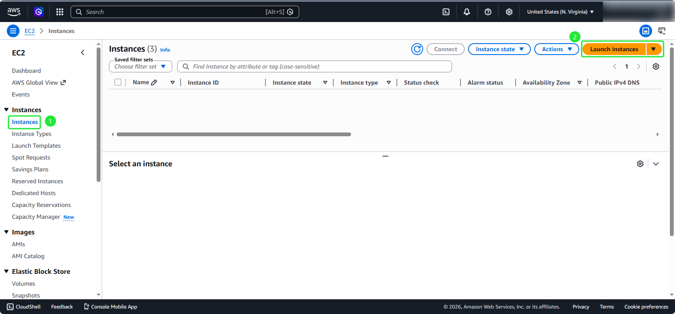Open the Feedback link in the footer
This screenshot has width=675, height=314.
pos(62,307)
